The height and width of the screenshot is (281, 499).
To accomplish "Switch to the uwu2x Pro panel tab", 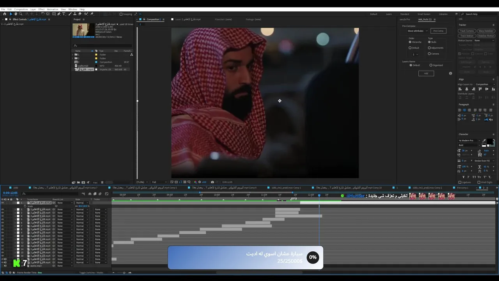I will click(x=405, y=19).
